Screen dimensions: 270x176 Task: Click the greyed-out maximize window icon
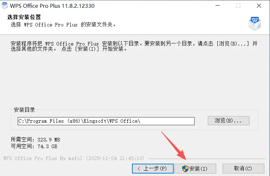click(x=238, y=6)
